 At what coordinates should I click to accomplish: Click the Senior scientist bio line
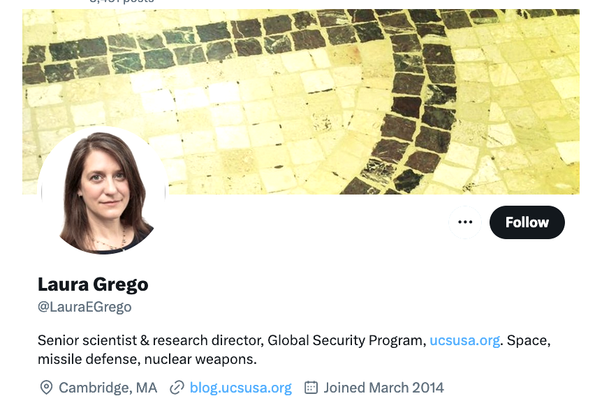(x=294, y=340)
